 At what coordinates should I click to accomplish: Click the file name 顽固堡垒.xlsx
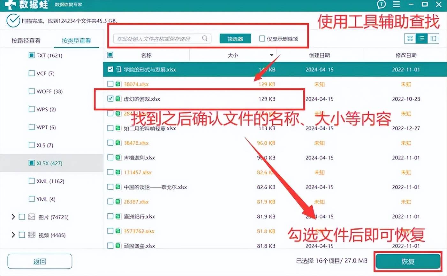click(139, 246)
